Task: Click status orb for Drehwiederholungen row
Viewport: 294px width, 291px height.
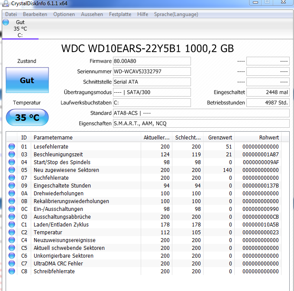Action: [x=12, y=193]
